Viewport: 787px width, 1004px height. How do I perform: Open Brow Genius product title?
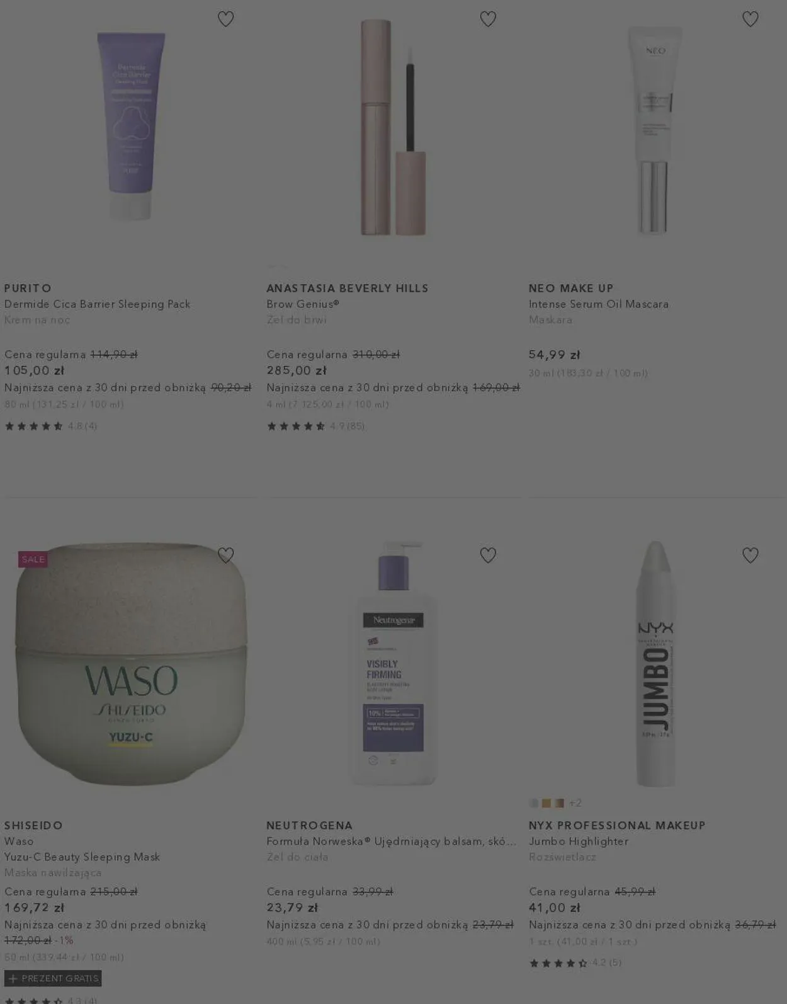click(x=303, y=304)
